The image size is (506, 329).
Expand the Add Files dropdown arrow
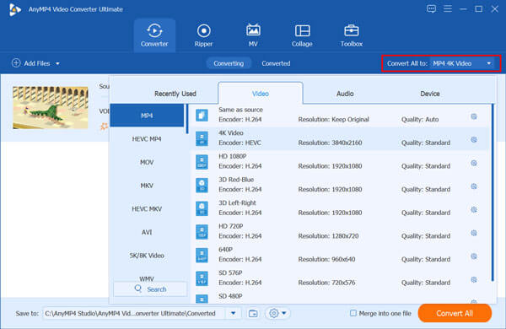click(x=57, y=63)
